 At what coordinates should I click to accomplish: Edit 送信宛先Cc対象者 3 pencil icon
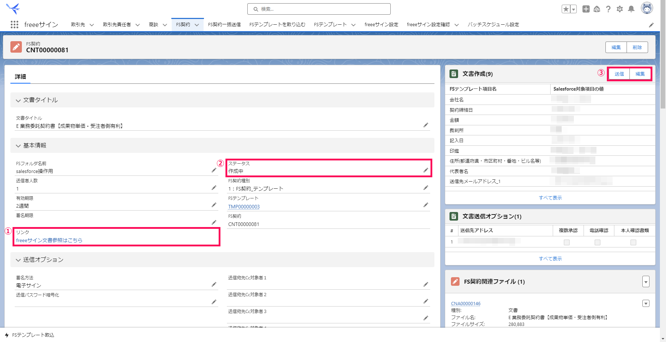(426, 318)
